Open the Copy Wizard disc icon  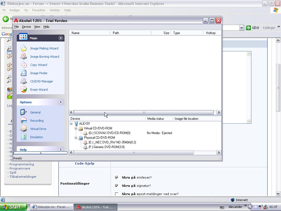point(24,65)
